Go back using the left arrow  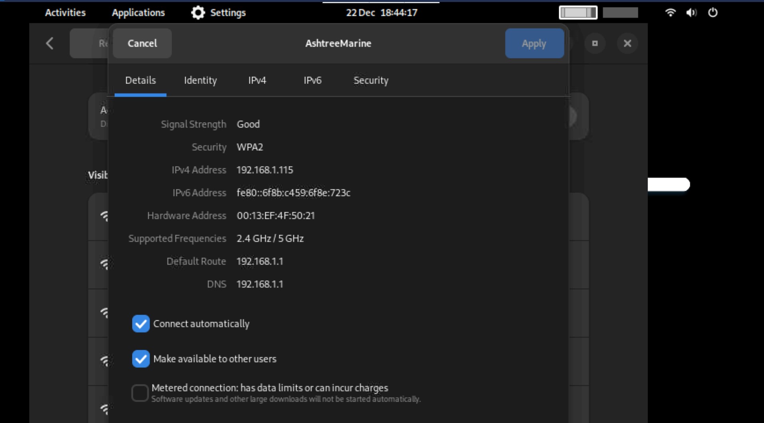pos(50,43)
